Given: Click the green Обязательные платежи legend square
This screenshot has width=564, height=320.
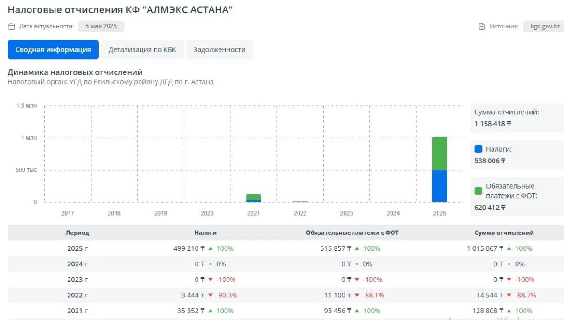Looking at the screenshot, I should click(x=478, y=191).
